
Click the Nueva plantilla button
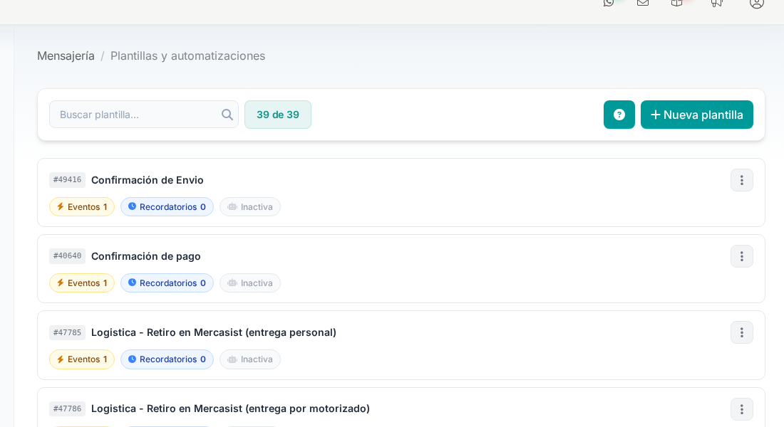(x=696, y=115)
